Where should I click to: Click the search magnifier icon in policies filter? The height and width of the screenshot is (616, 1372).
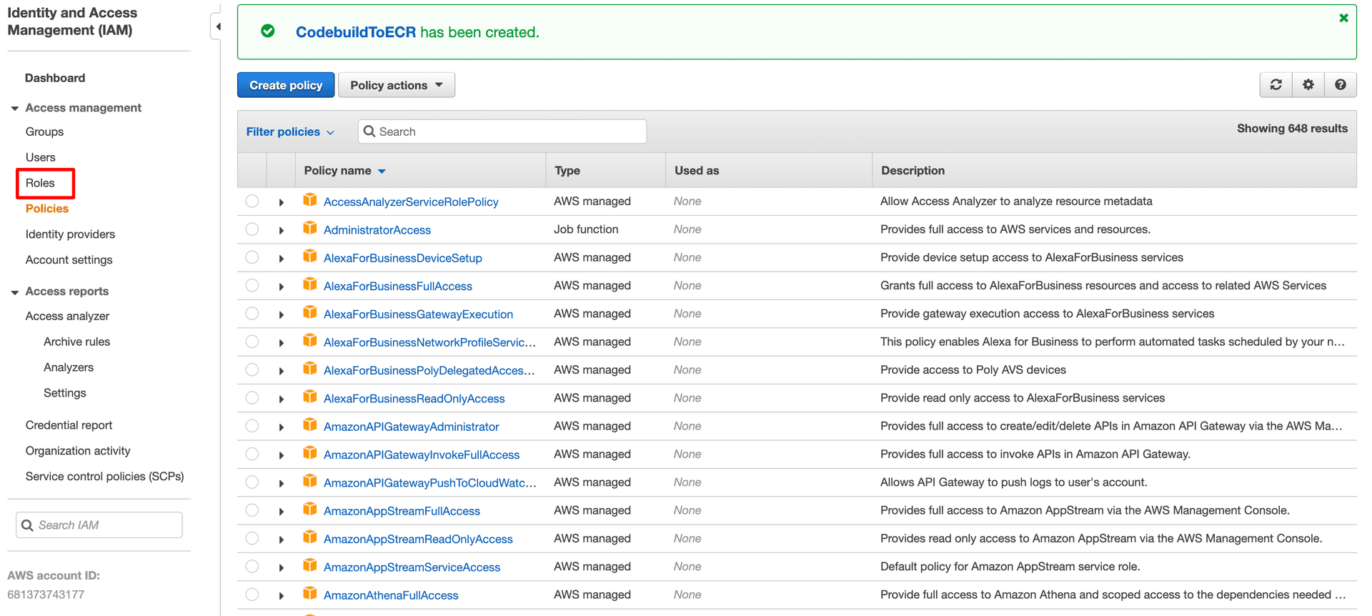pyautogui.click(x=369, y=131)
